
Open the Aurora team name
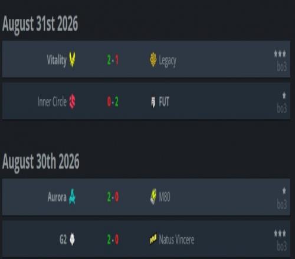coord(57,197)
